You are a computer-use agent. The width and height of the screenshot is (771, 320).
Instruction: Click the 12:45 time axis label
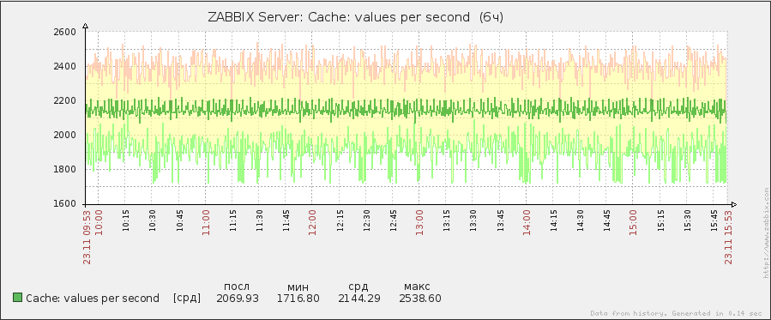tap(393, 220)
